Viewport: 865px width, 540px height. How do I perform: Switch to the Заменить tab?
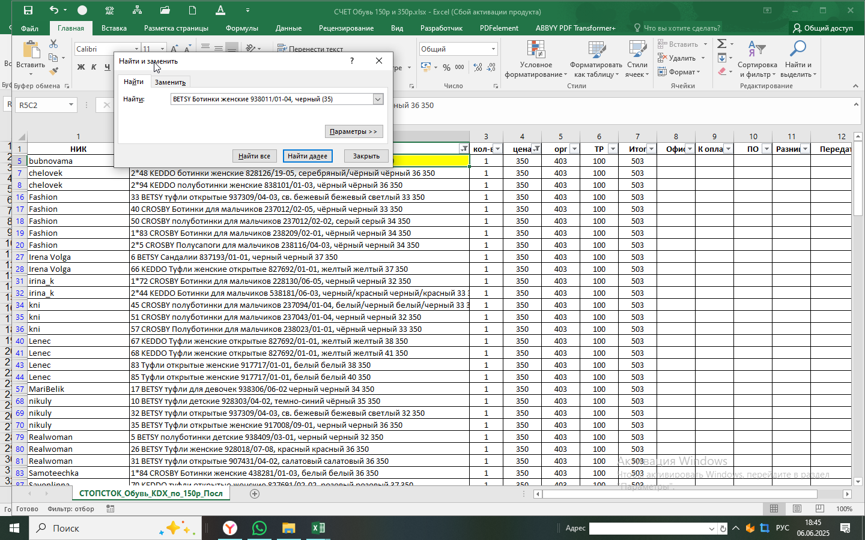tap(170, 82)
